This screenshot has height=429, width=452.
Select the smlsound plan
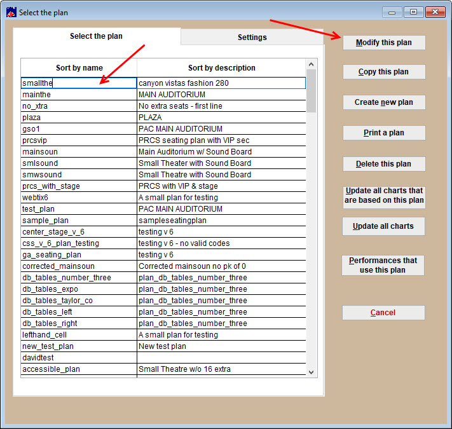coord(79,163)
